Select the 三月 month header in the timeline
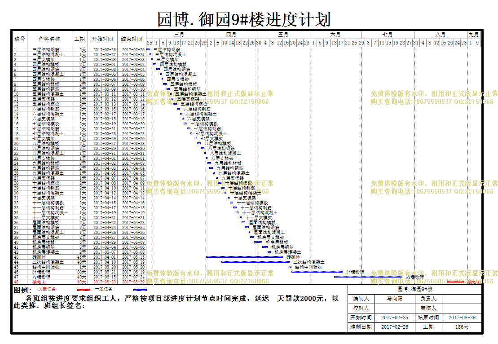 pos(179,35)
